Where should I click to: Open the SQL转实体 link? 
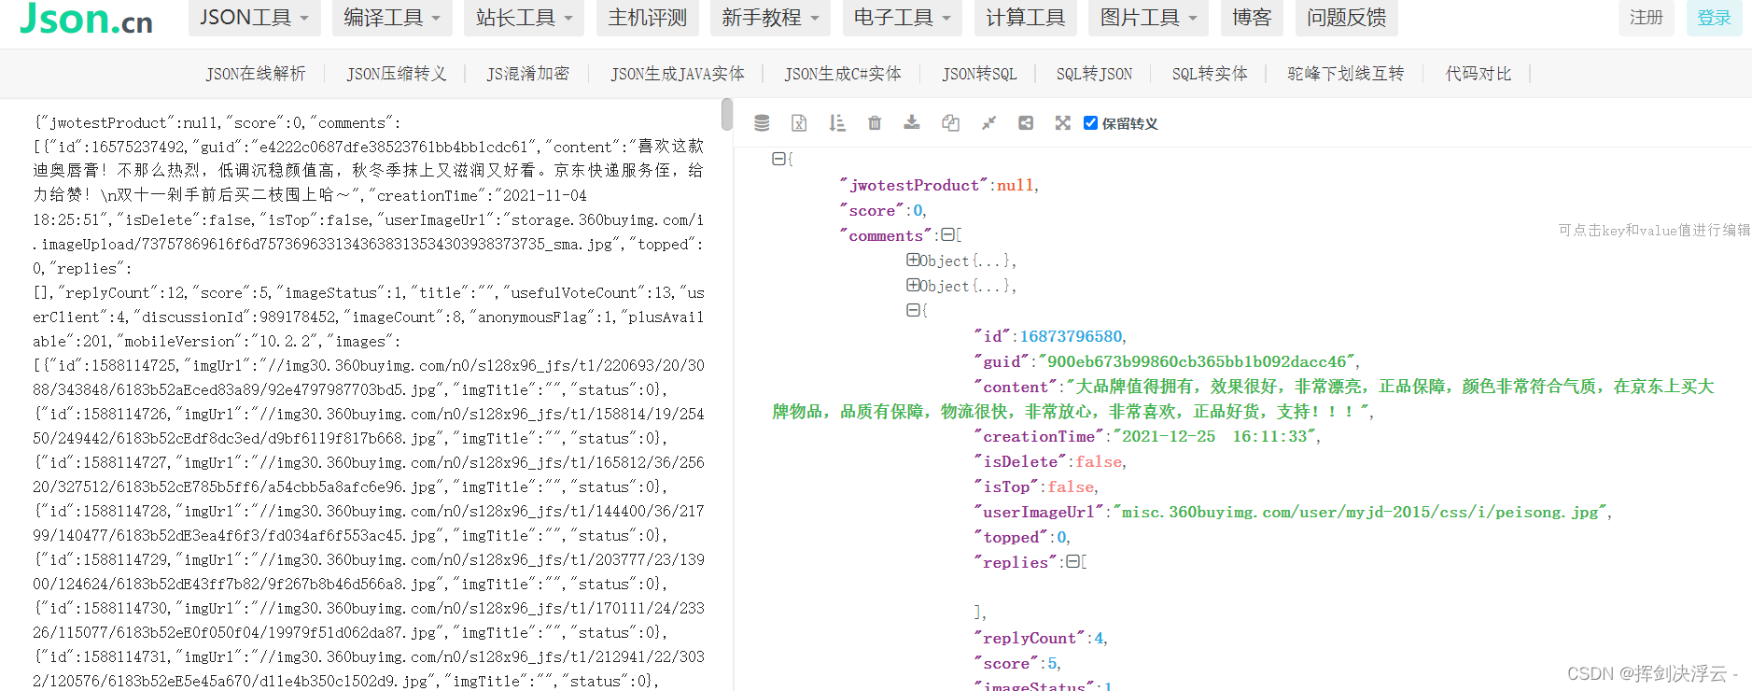click(1210, 74)
